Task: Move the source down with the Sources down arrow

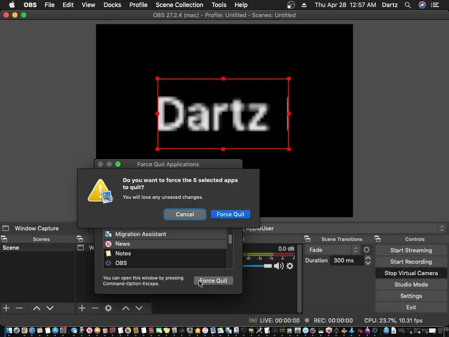Action: tap(139, 308)
